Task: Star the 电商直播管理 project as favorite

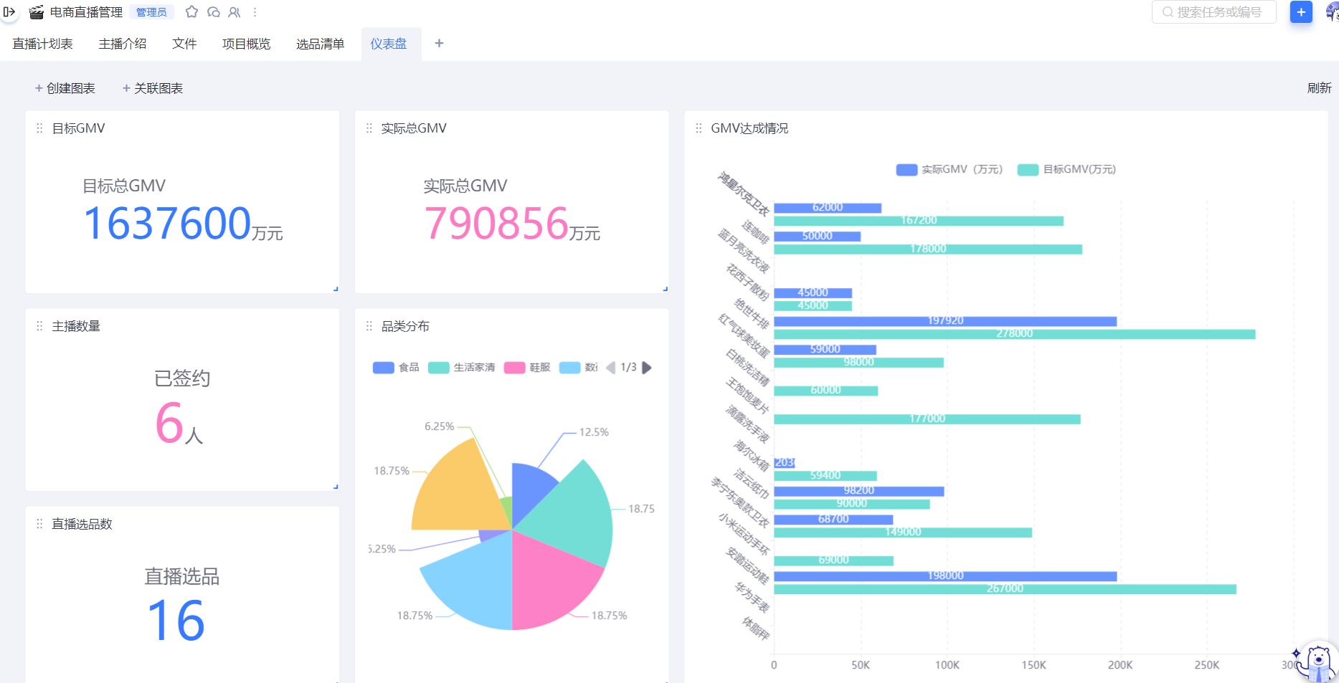Action: pyautogui.click(x=191, y=12)
